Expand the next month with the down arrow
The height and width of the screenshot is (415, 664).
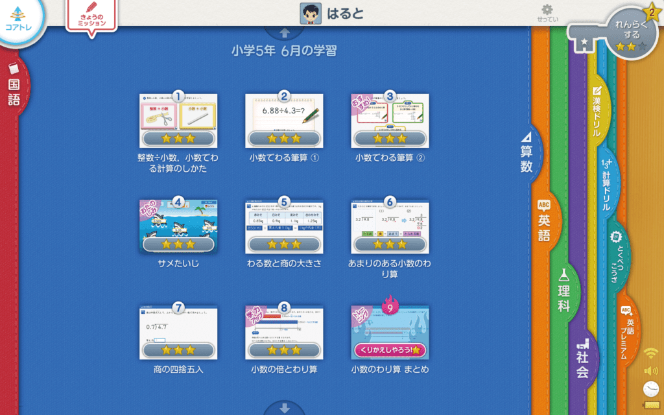coord(283,409)
